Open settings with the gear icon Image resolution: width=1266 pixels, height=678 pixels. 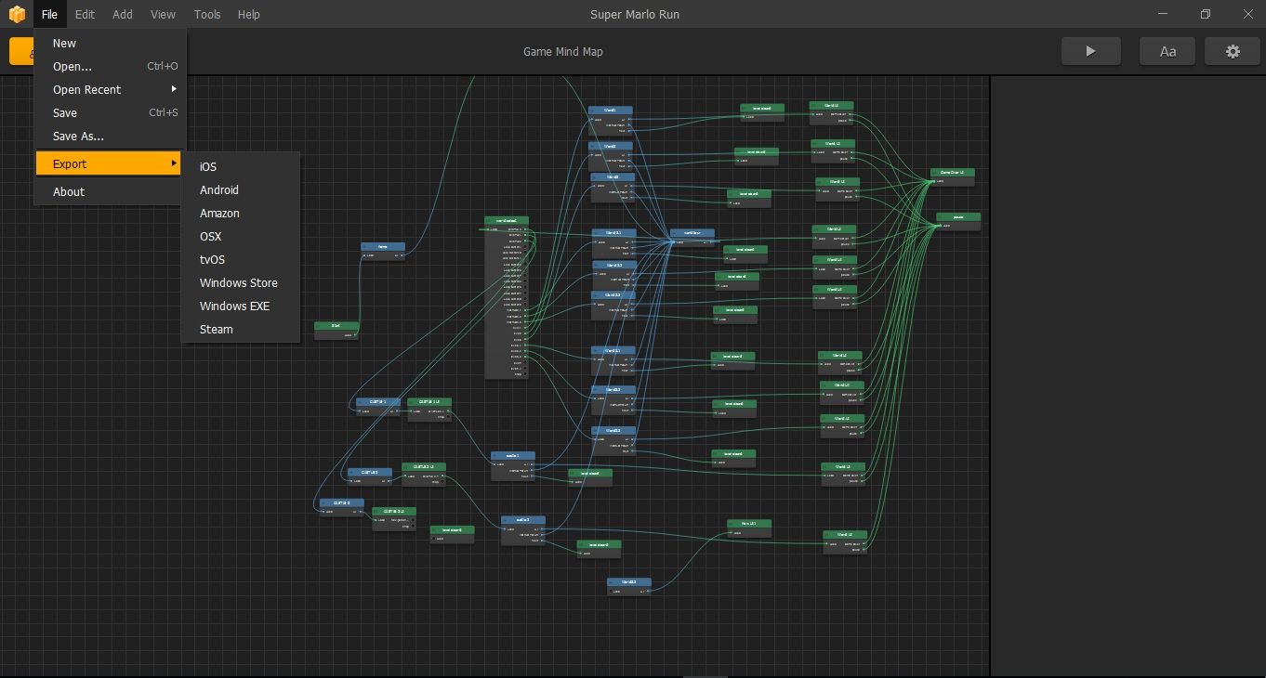point(1233,51)
